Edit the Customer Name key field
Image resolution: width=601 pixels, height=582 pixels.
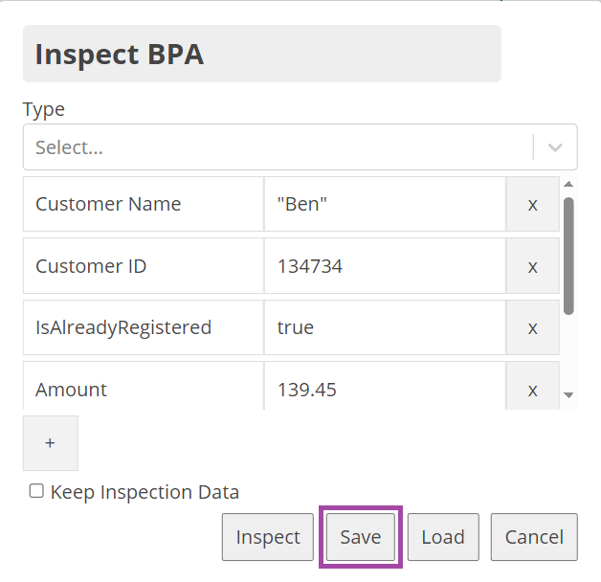(x=143, y=204)
